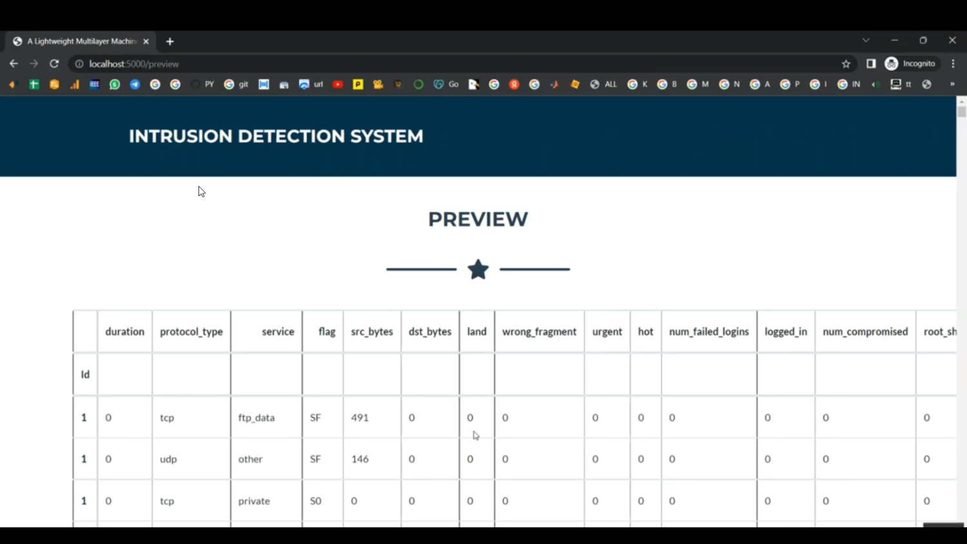Select the Lightweight Multilayer Machine tab
Viewport: 967px width, 544px height.
(77, 41)
